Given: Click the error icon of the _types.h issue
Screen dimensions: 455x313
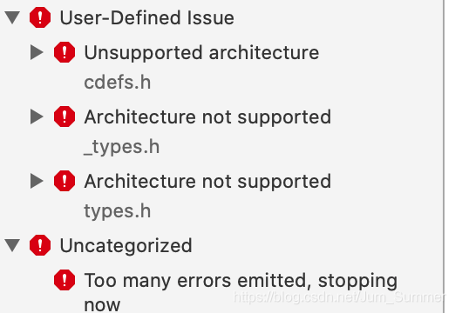Looking at the screenshot, I should pyautogui.click(x=65, y=117).
